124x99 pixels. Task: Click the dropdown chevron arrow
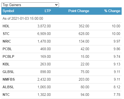tap(56, 5)
